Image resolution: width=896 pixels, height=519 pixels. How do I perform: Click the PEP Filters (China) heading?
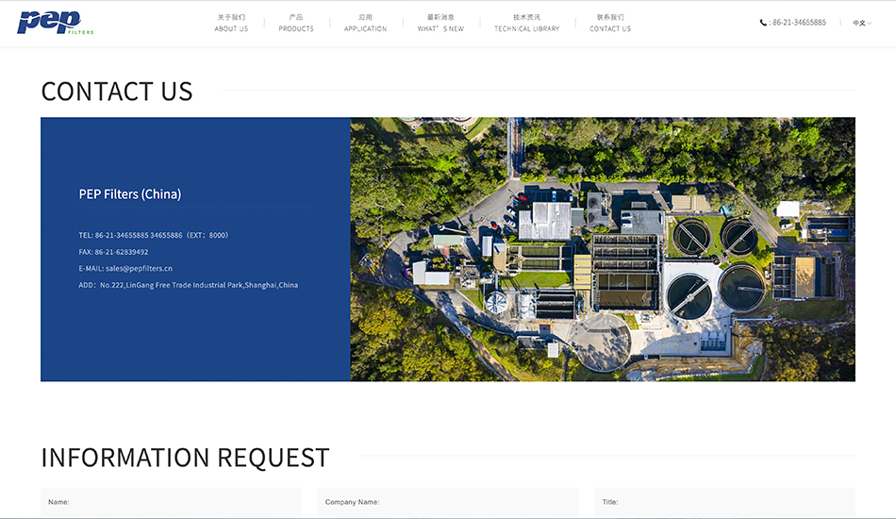coord(130,194)
